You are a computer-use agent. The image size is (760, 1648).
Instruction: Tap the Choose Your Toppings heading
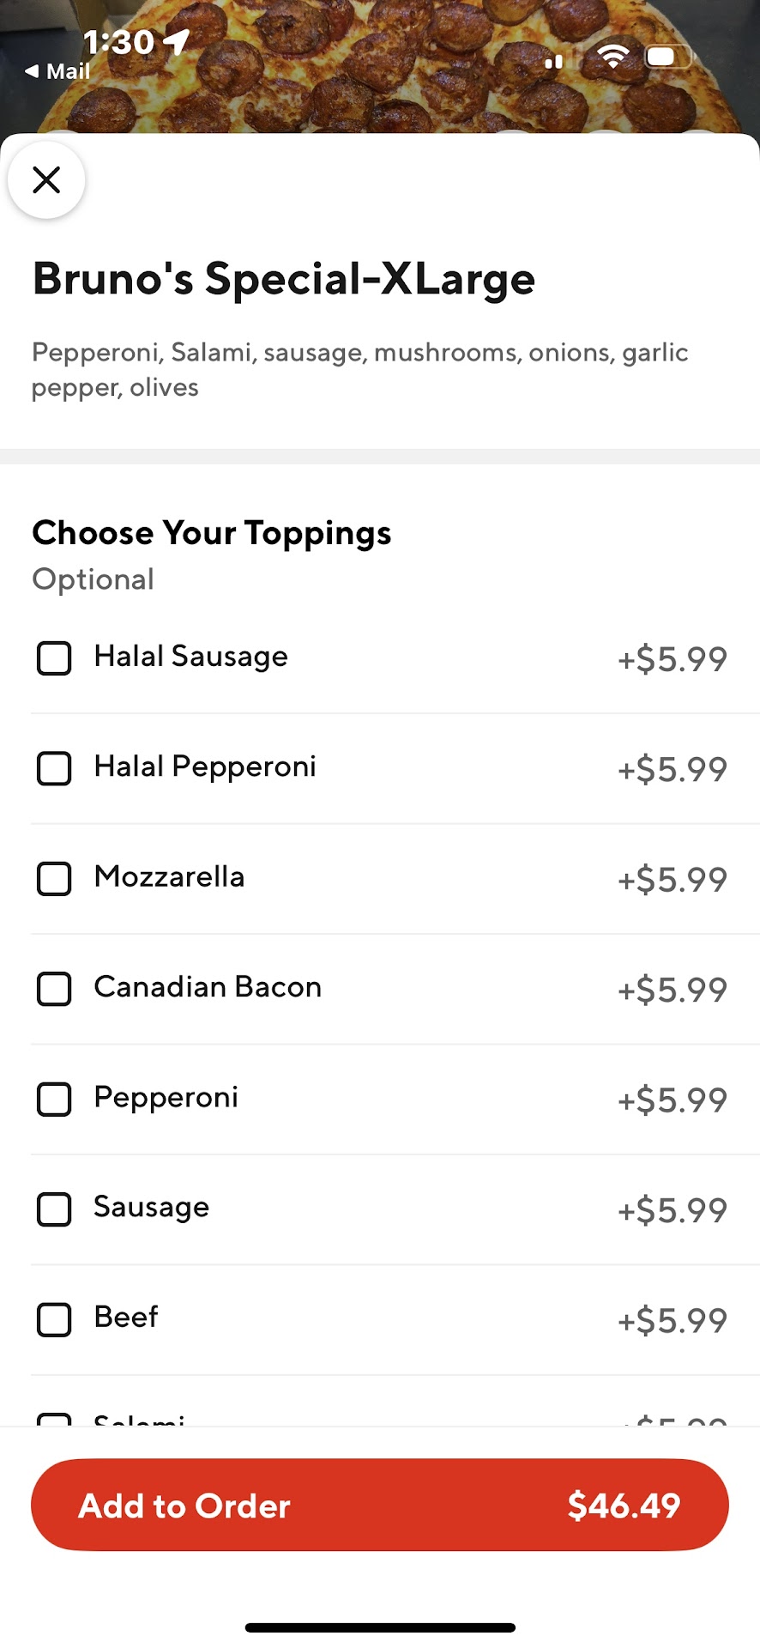click(212, 533)
